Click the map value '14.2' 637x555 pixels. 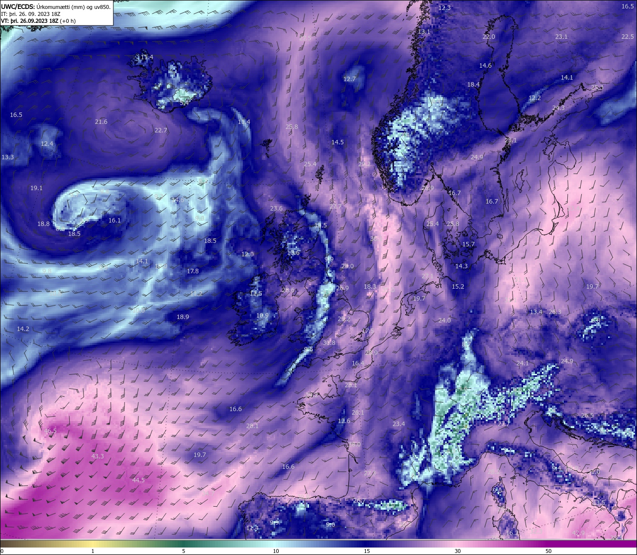pyautogui.click(x=23, y=329)
